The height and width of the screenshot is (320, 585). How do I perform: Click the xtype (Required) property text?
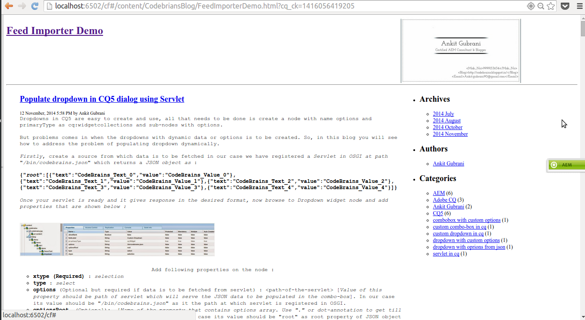coord(58,277)
